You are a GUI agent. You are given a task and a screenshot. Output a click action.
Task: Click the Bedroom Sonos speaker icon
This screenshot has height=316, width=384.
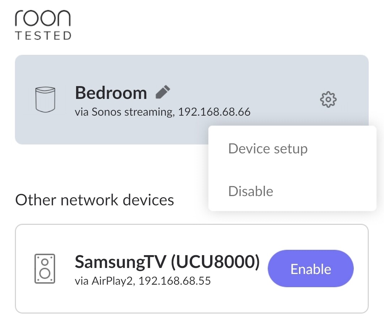pyautogui.click(x=46, y=100)
